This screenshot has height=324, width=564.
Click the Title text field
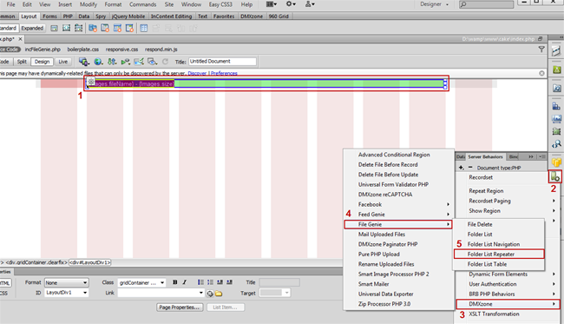point(222,62)
